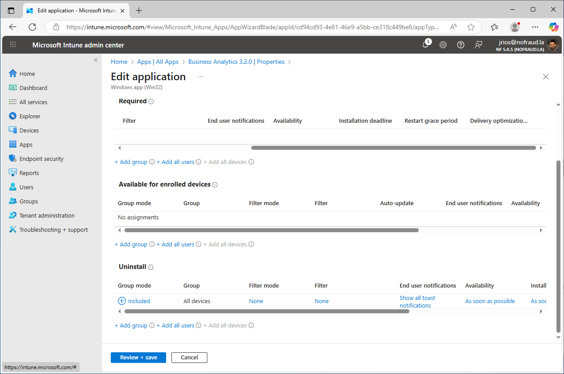This screenshot has width=564, height=374.
Task: Go back in the browser
Action: point(13,27)
